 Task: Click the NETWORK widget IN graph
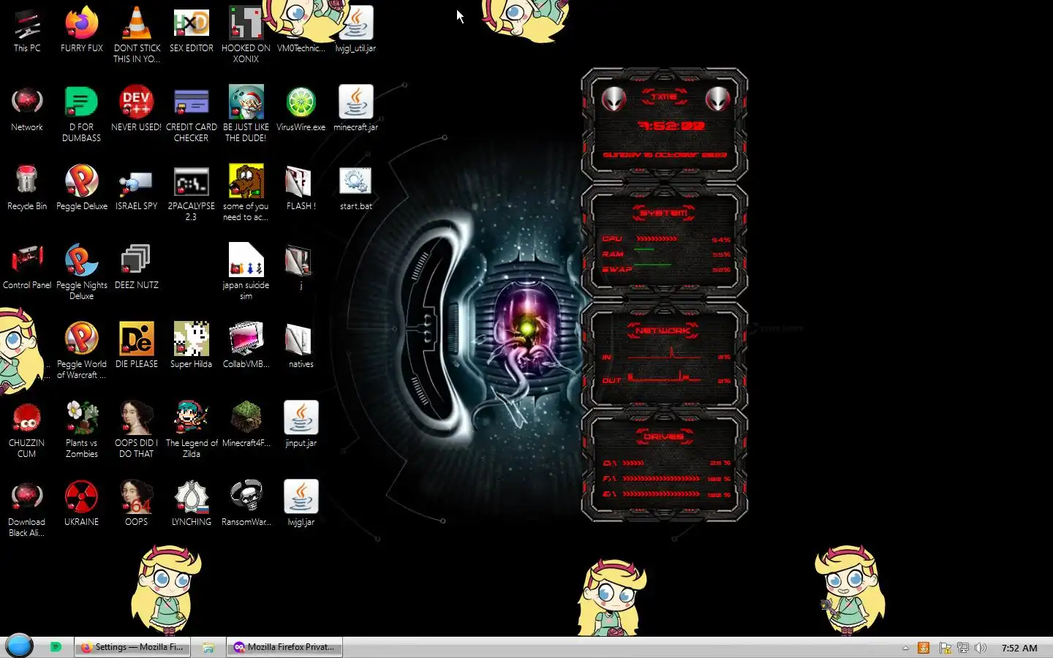664,355
